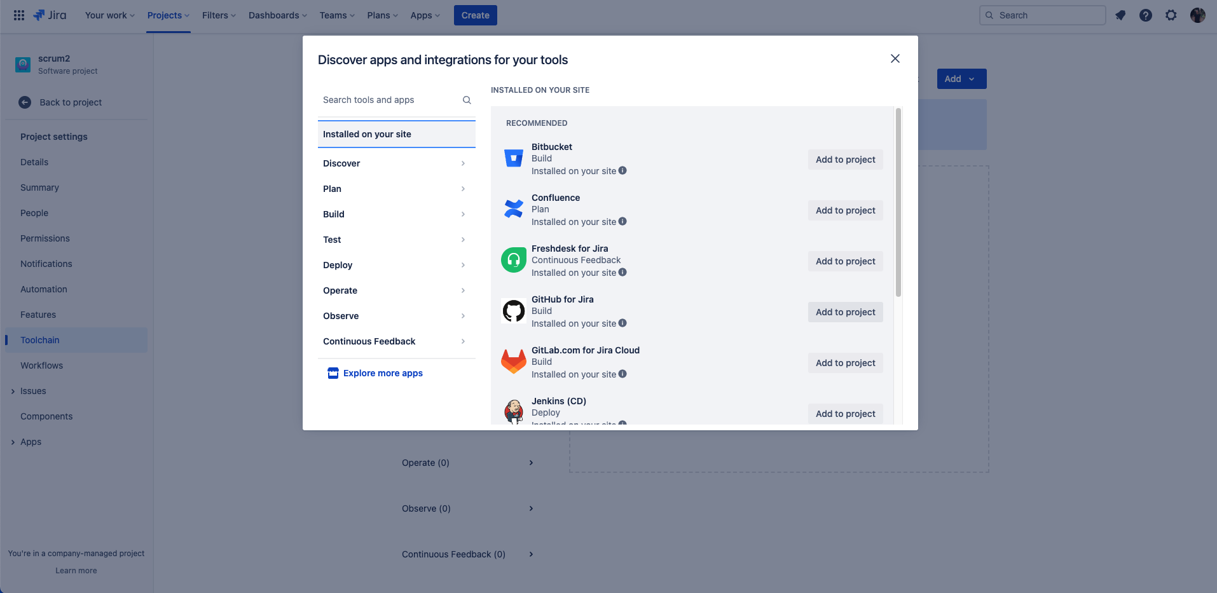1217x593 pixels.
Task: Open the app switcher grid icon
Action: tap(19, 15)
